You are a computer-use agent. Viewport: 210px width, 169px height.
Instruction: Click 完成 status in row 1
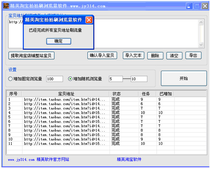tap(115, 99)
